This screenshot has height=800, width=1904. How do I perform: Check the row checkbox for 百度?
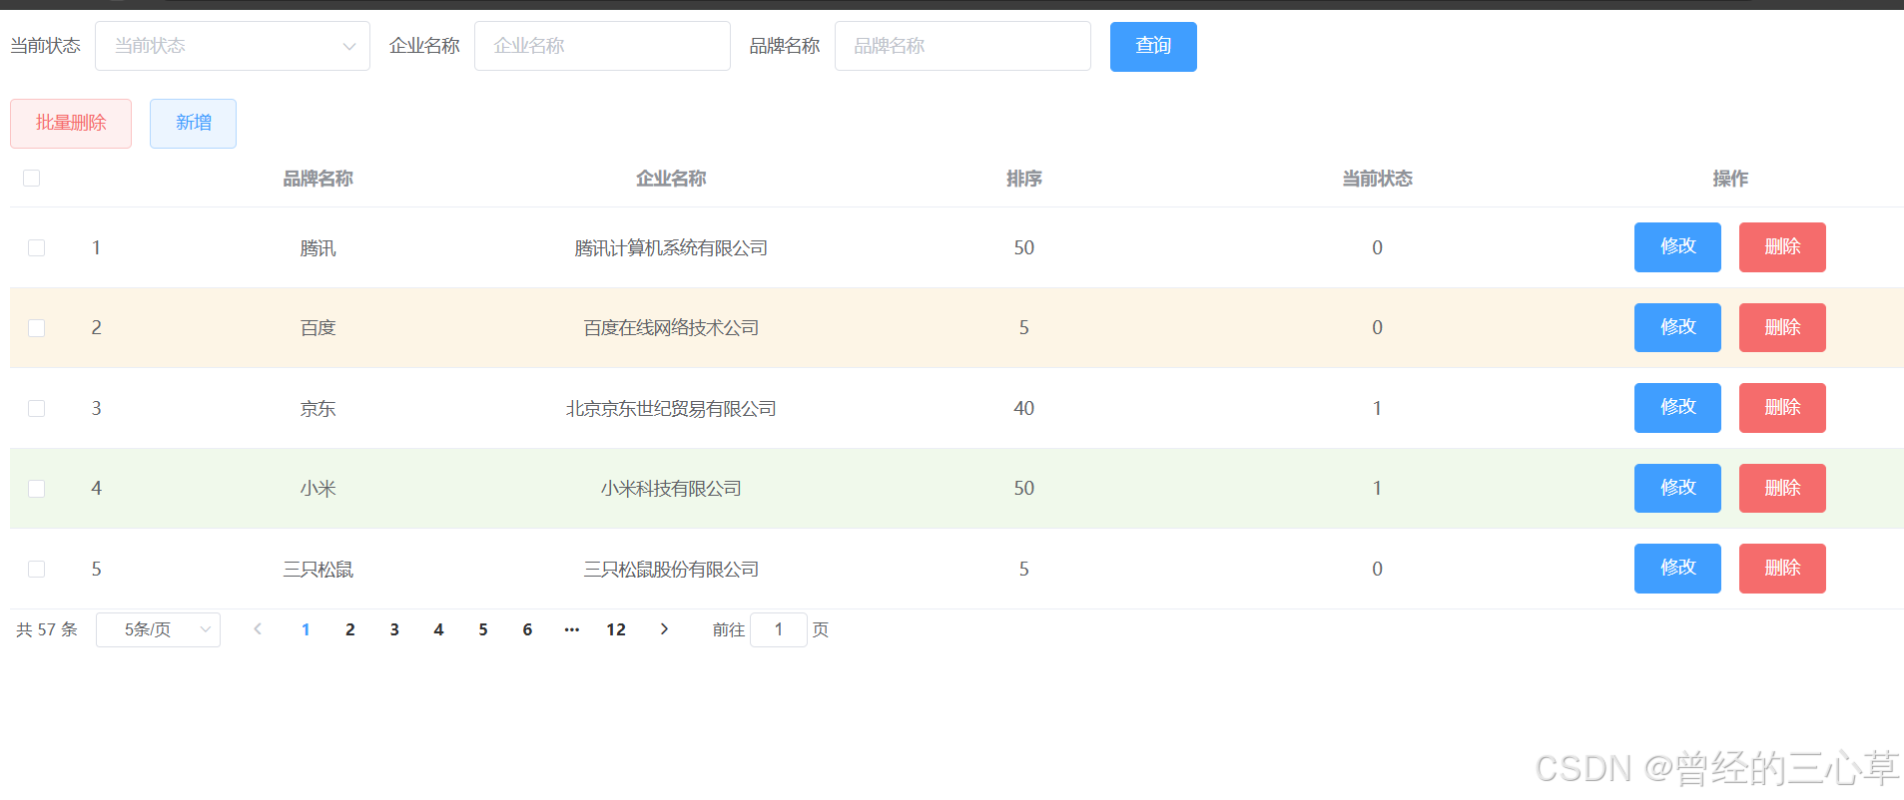(x=37, y=327)
